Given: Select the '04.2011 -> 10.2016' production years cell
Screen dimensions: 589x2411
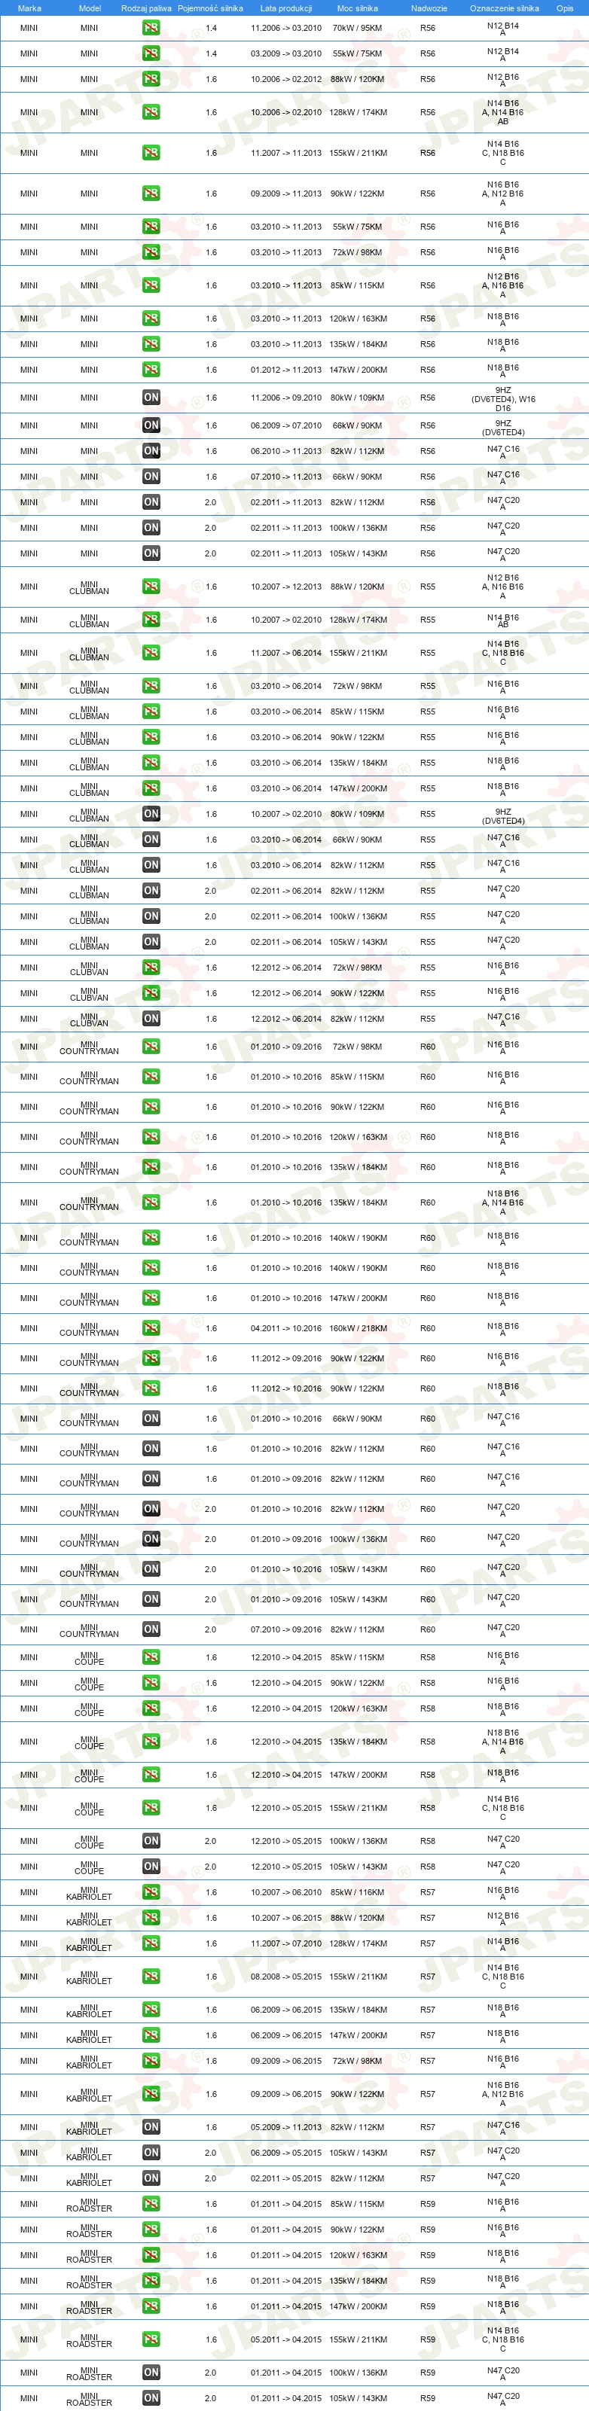Looking at the screenshot, I should pos(285,1328).
